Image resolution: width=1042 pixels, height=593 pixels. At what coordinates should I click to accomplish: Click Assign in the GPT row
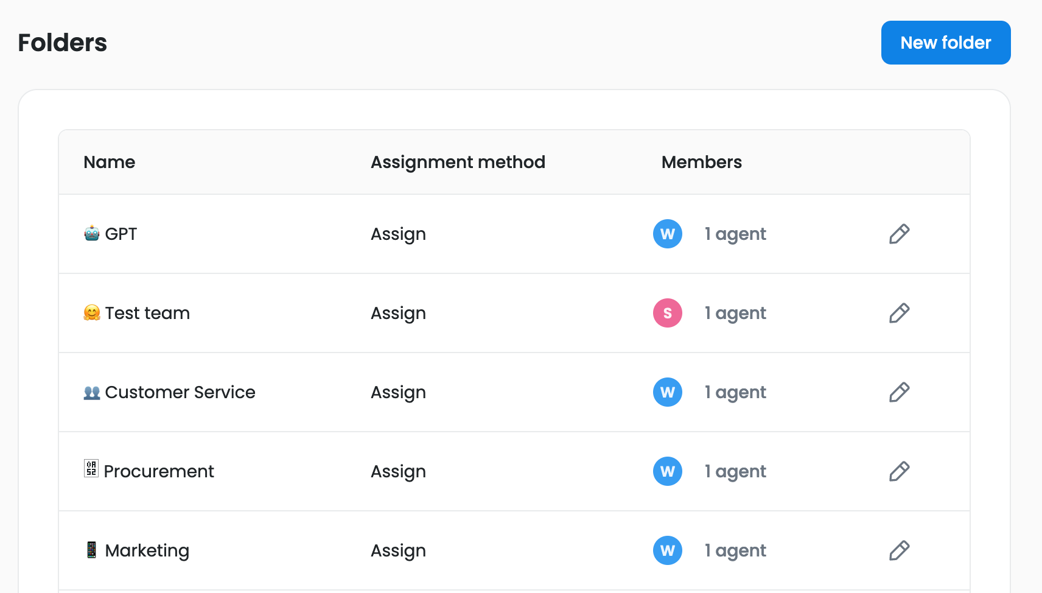point(399,234)
